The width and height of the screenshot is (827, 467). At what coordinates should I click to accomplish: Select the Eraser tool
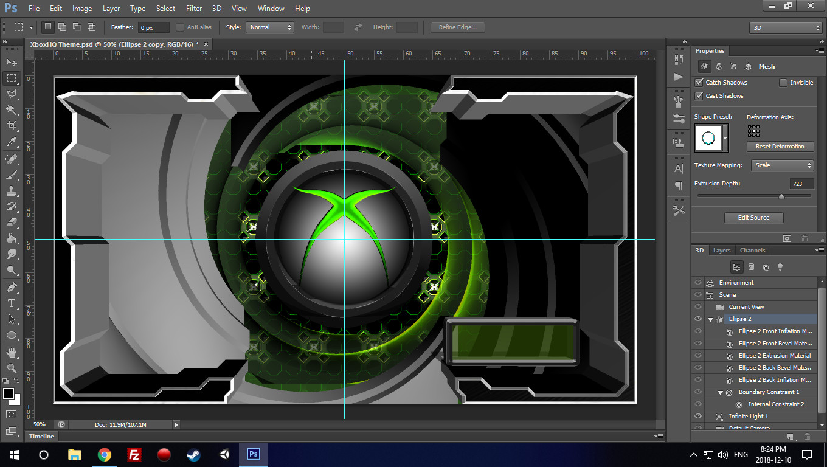(x=12, y=223)
